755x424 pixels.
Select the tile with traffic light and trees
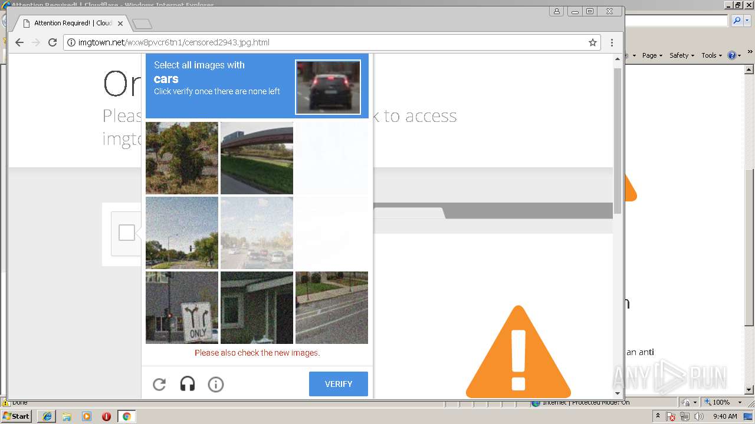point(182,233)
